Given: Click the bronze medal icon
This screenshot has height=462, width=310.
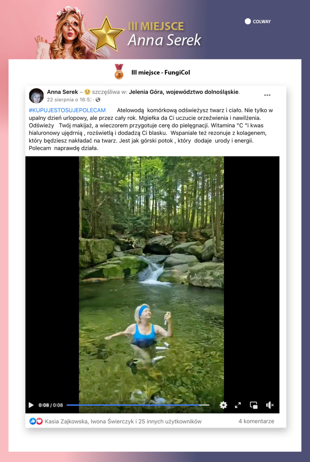Looking at the screenshot, I should [119, 72].
